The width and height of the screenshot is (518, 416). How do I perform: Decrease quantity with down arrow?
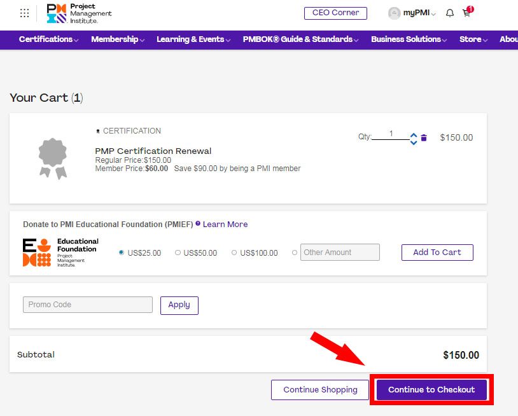point(414,142)
